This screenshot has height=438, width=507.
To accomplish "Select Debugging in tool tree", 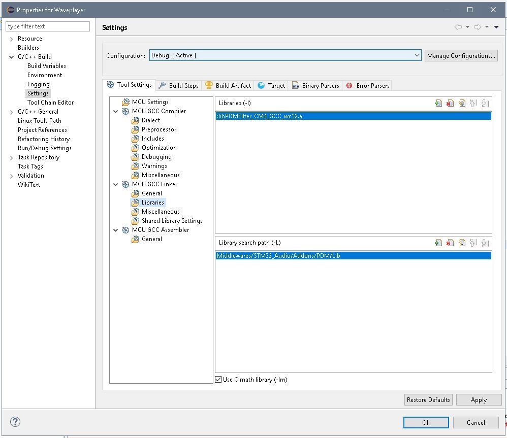I will point(156,157).
